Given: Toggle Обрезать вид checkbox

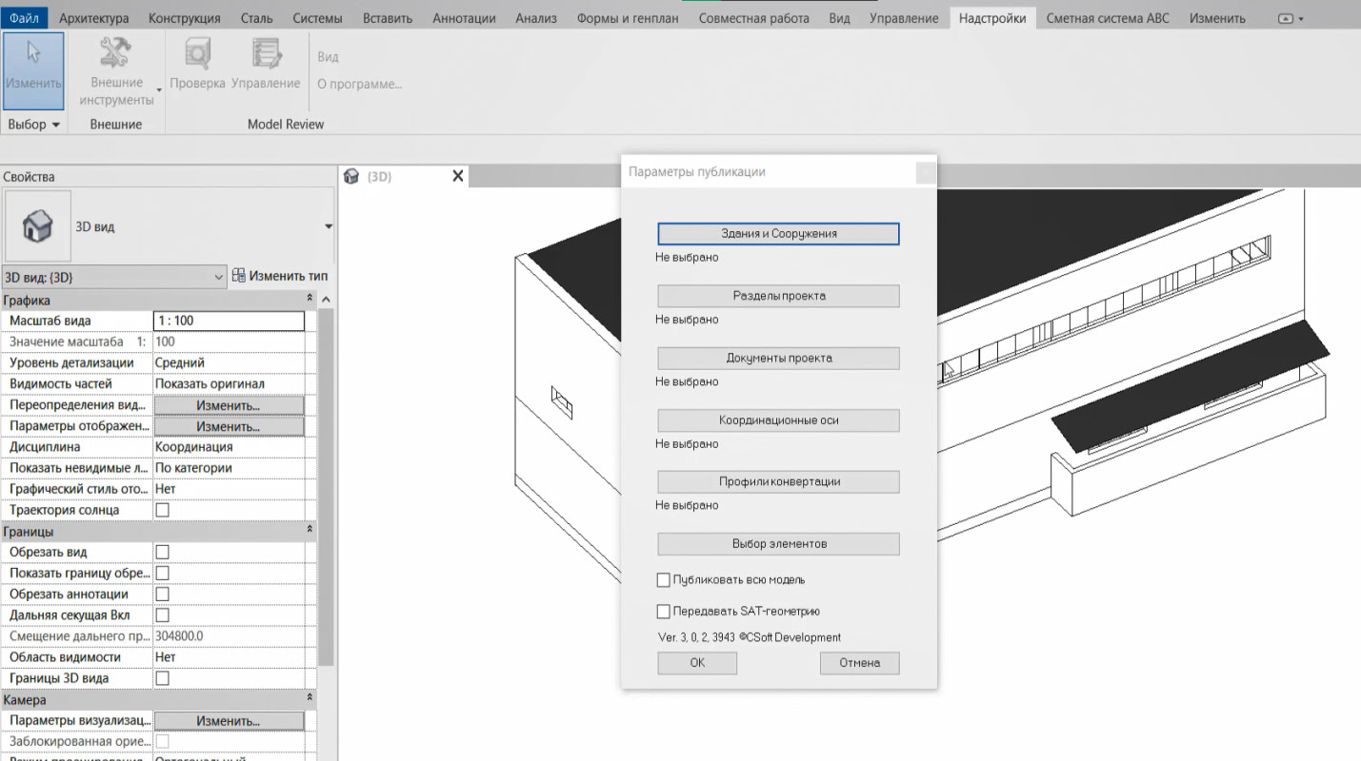Looking at the screenshot, I should click(162, 552).
